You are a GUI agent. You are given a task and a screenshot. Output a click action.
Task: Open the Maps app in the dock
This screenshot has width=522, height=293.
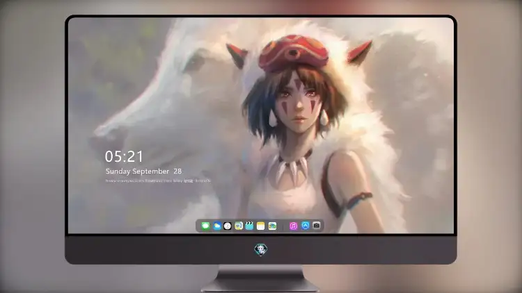pyautogui.click(x=272, y=226)
